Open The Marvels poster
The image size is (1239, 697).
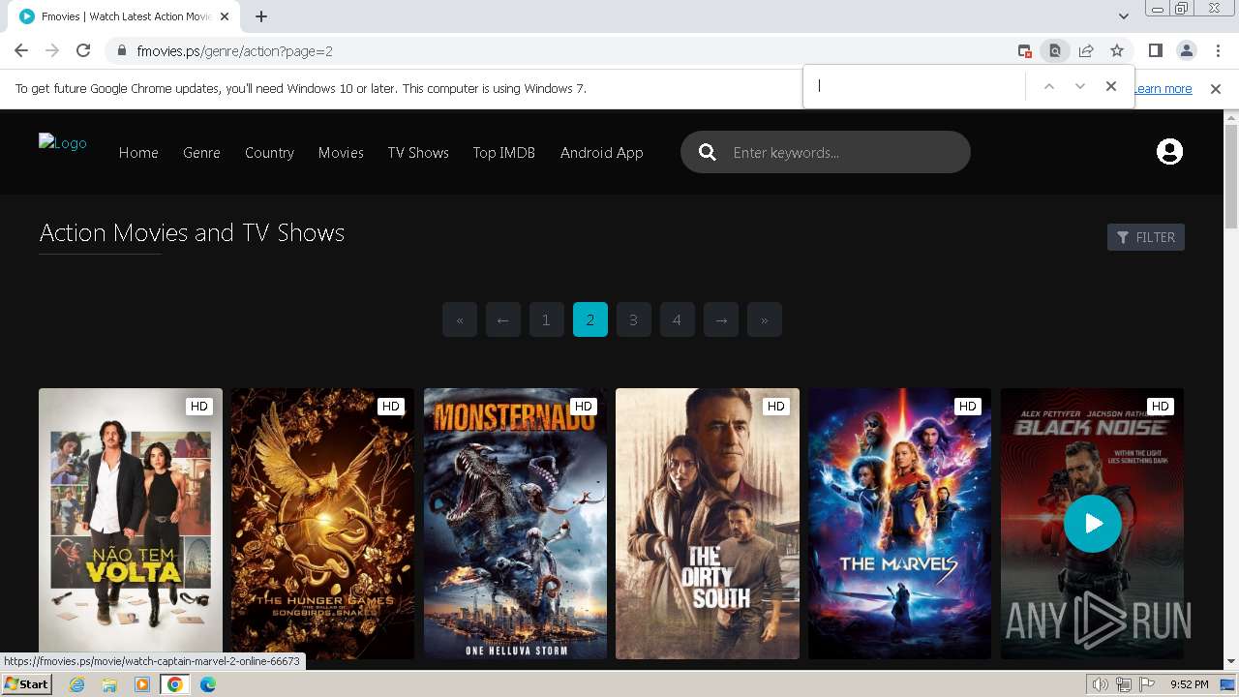click(x=899, y=523)
